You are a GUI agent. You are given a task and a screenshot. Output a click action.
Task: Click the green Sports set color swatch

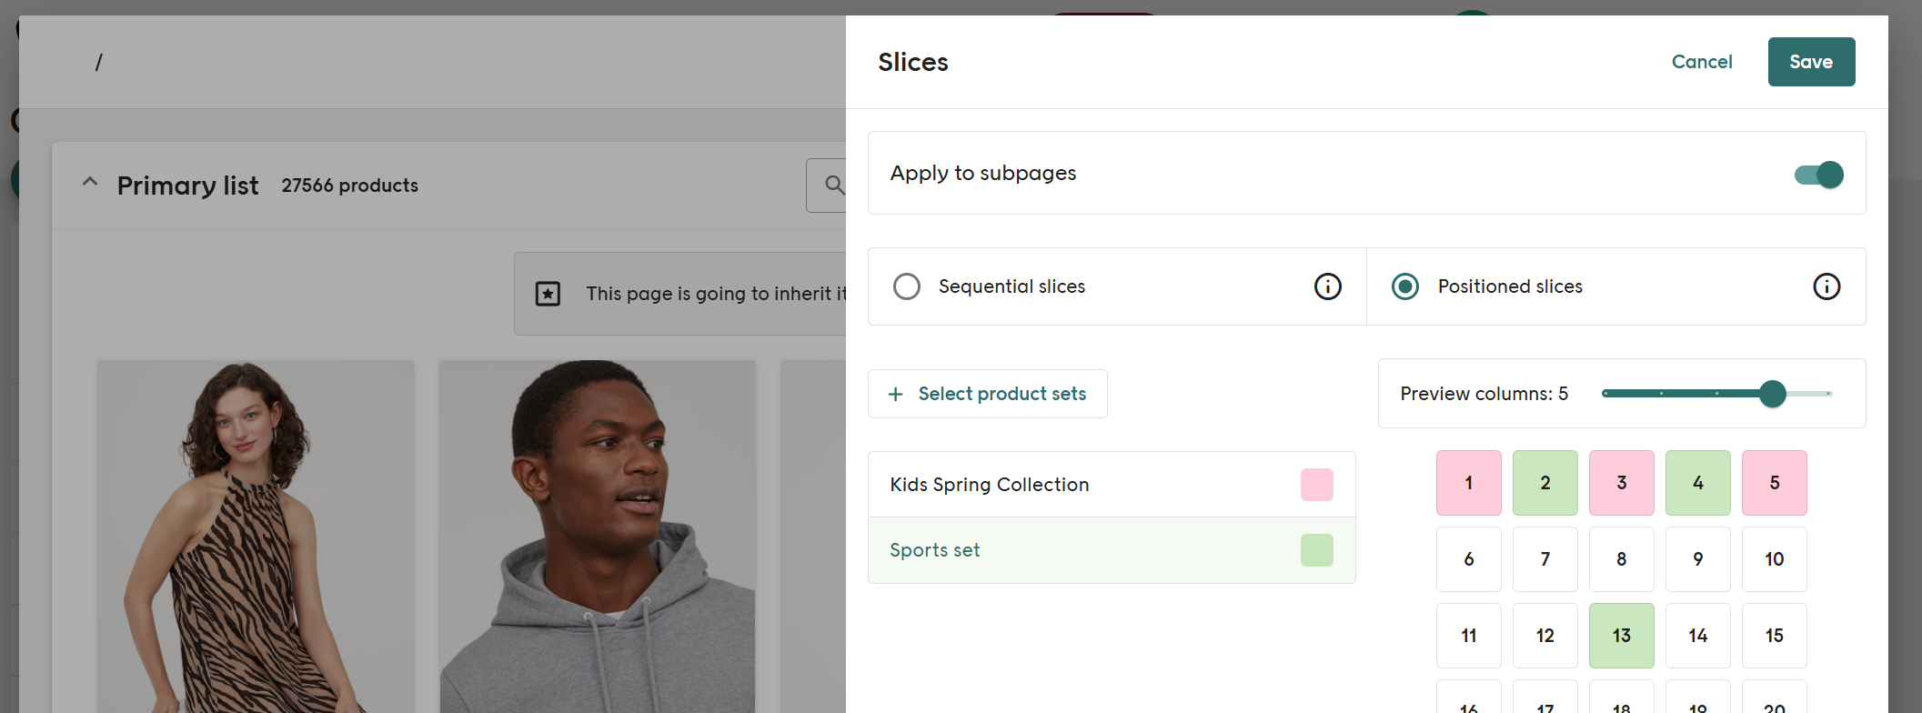pyautogui.click(x=1316, y=550)
